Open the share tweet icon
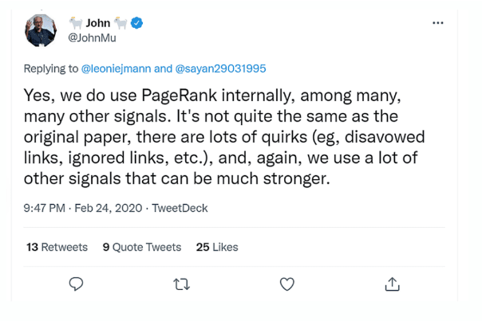 click(x=392, y=284)
